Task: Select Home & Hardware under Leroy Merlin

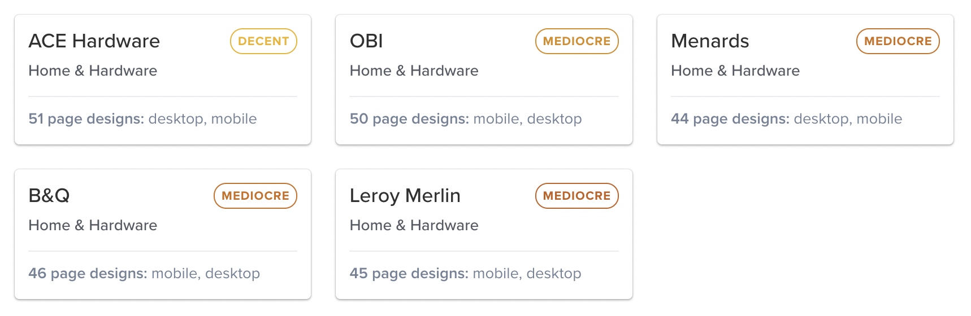Action: tap(414, 225)
